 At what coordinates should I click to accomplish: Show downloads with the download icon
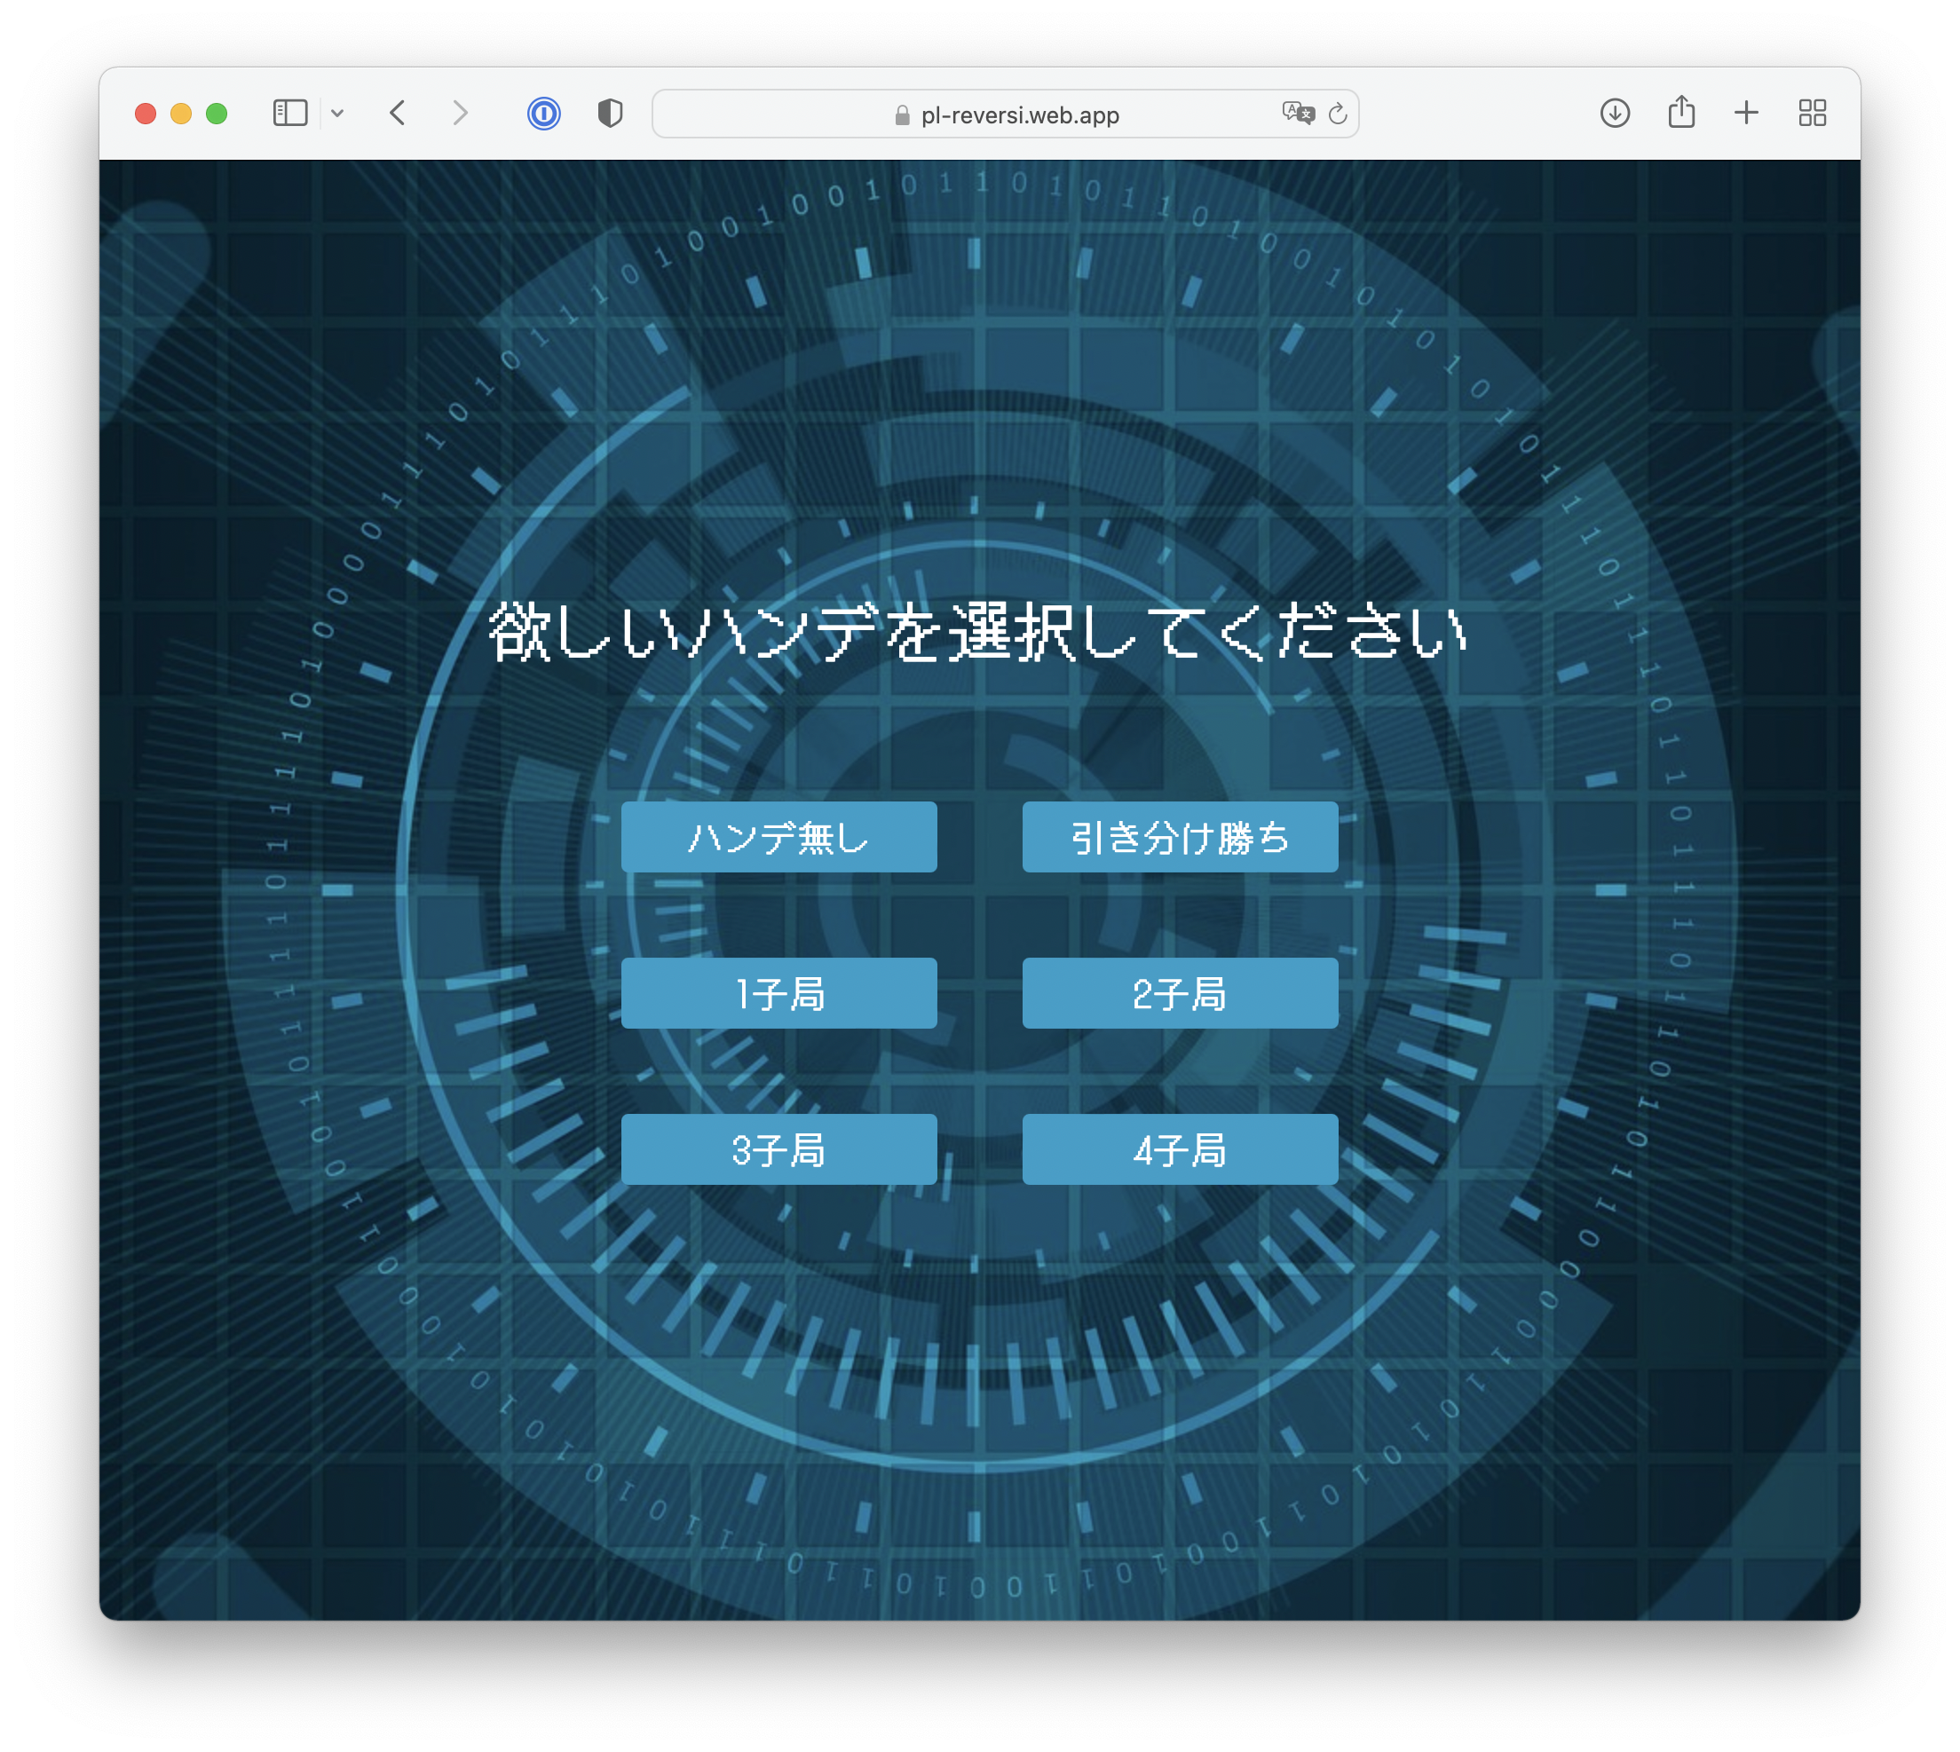click(1615, 114)
